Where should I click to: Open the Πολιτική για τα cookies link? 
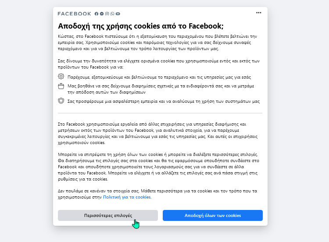coord(127,197)
